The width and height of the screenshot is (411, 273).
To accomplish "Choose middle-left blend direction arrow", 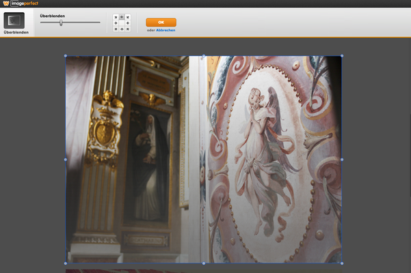I will tap(116, 23).
